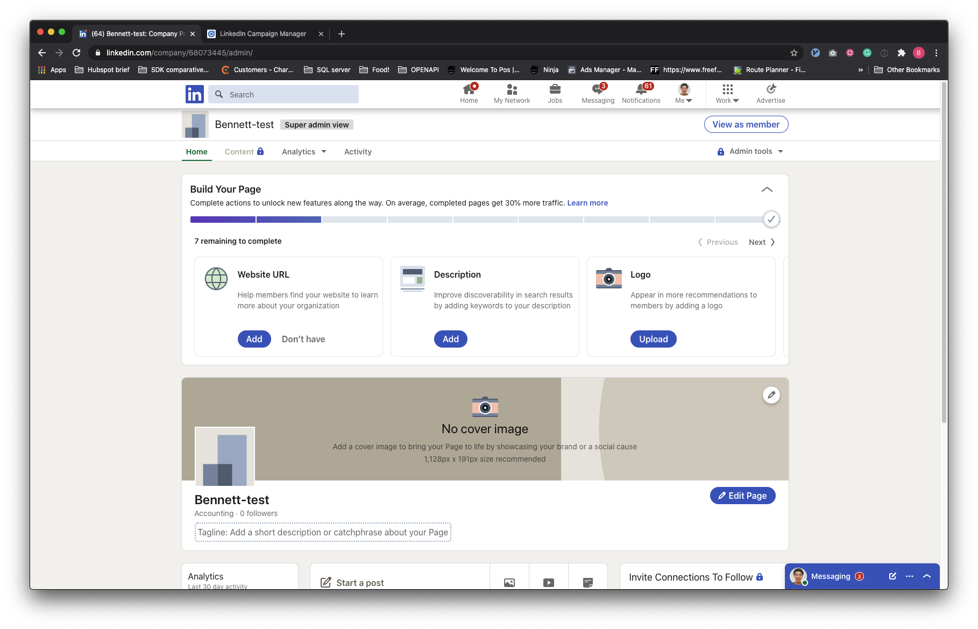Click the photo icon next to Start a post
This screenshot has width=978, height=629.
(508, 582)
